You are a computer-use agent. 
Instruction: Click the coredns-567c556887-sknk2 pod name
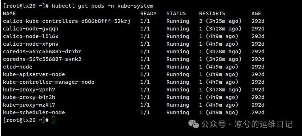[x=42, y=59]
